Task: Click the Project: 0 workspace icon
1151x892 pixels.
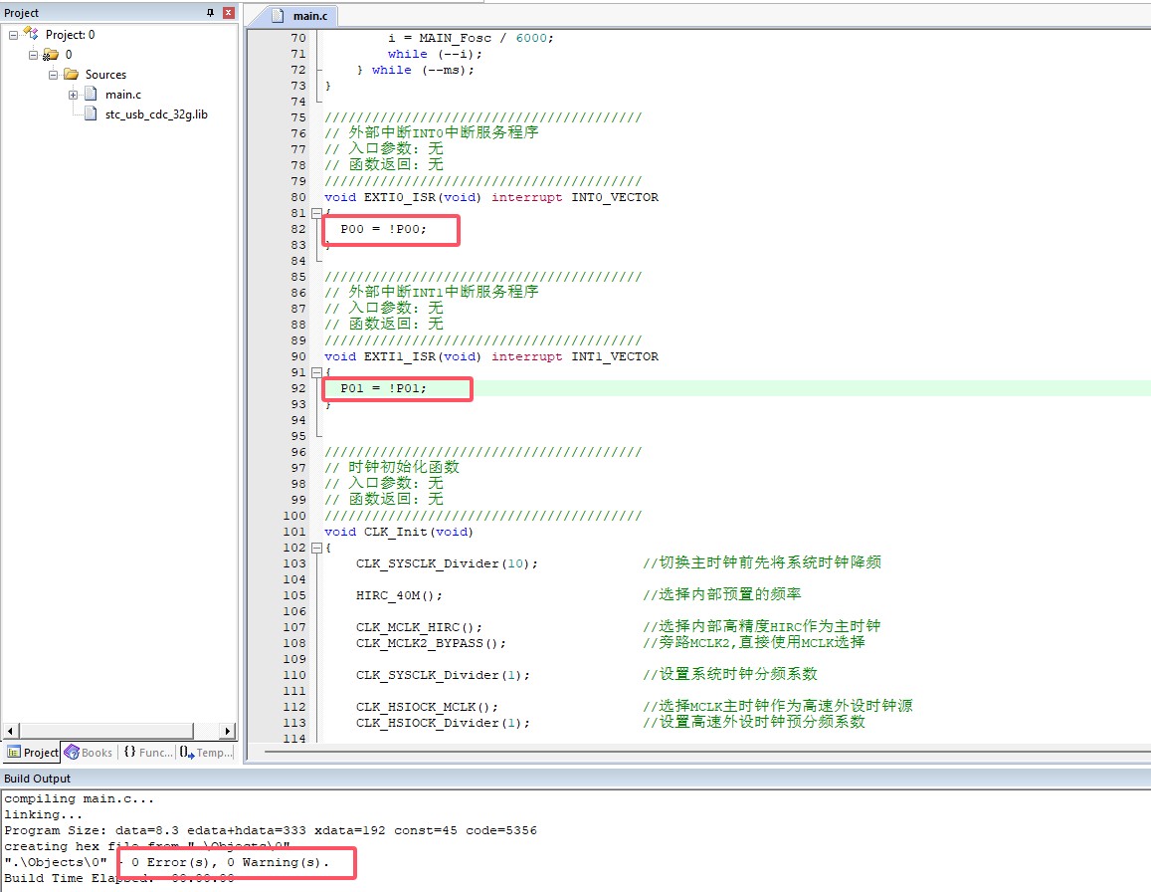Action: click(x=31, y=34)
